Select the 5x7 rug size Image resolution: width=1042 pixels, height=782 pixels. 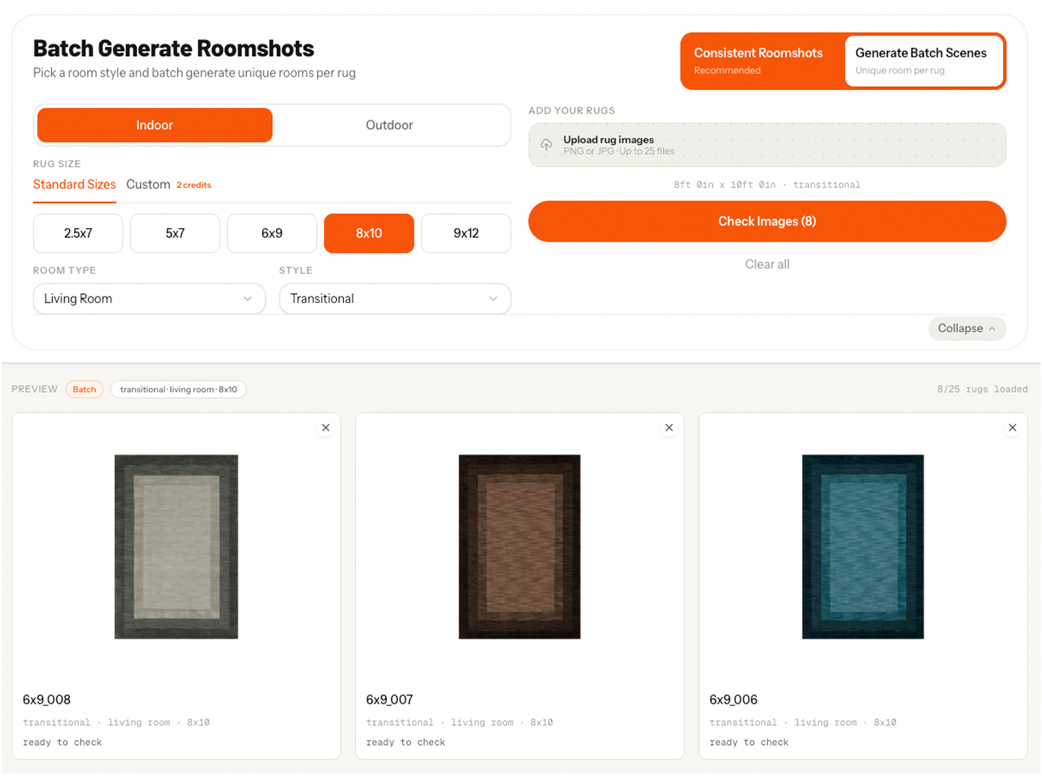point(175,233)
